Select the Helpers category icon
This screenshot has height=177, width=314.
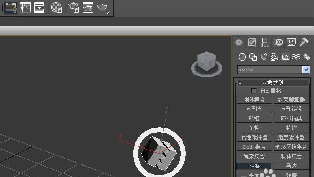coord(285,57)
